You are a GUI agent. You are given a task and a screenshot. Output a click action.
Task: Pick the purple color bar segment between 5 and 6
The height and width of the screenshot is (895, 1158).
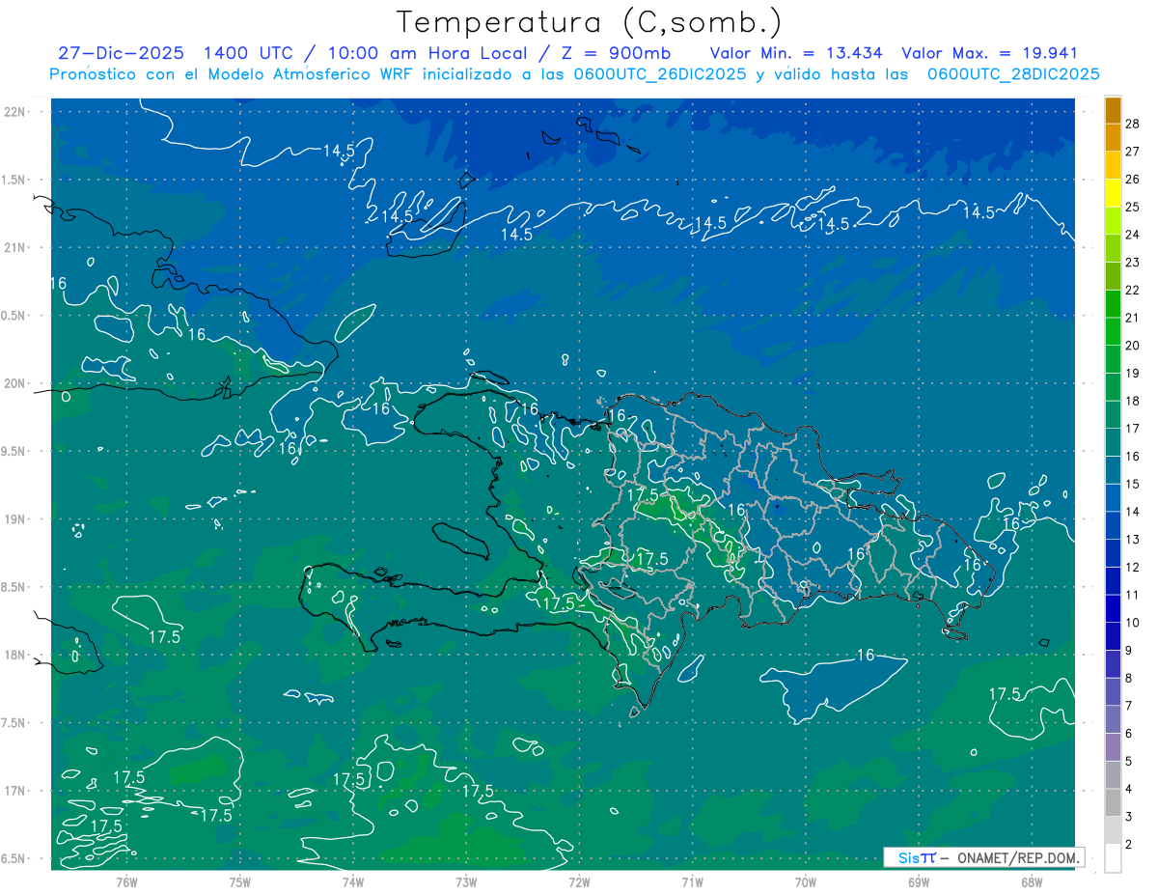(x=1113, y=747)
